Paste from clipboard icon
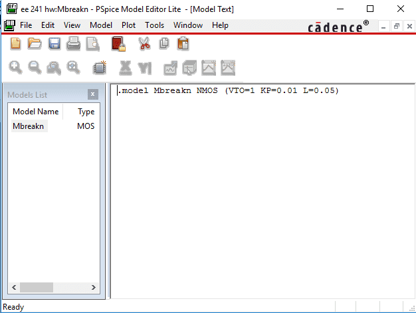The width and height of the screenshot is (416, 313). 183,44
